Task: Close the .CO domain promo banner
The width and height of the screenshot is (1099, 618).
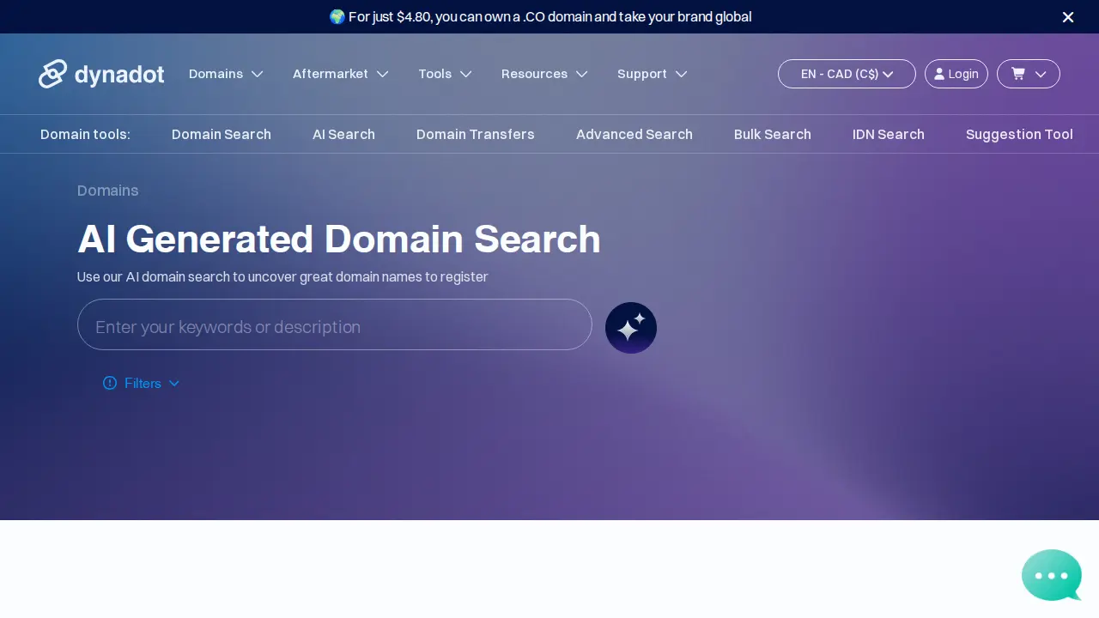Action: (x=1068, y=17)
